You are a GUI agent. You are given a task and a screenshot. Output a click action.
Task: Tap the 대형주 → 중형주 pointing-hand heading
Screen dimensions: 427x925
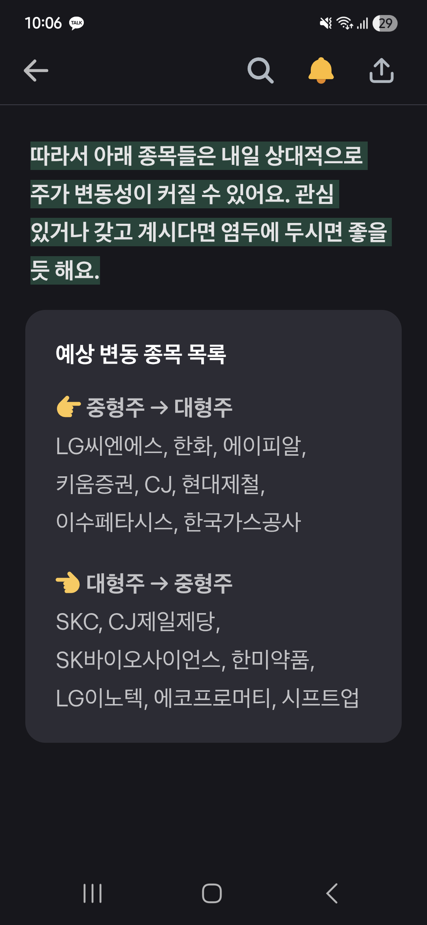(144, 583)
